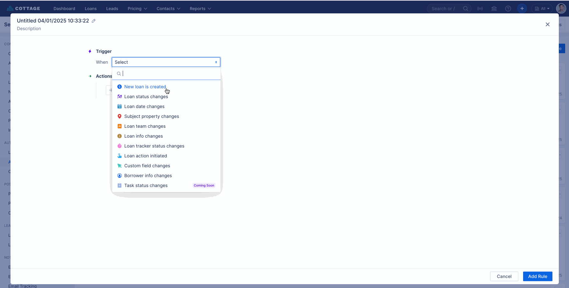This screenshot has width=569, height=288.
Task: Choose Custom field changes option
Action: click(166, 166)
